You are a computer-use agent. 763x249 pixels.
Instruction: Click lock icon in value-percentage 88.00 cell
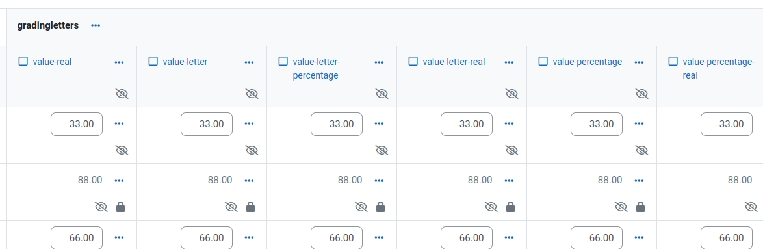641,207
